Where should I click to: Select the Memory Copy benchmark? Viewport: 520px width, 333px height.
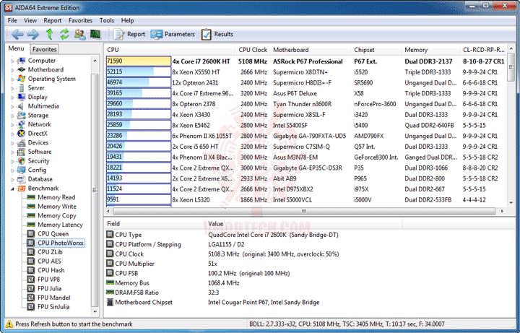(x=52, y=215)
